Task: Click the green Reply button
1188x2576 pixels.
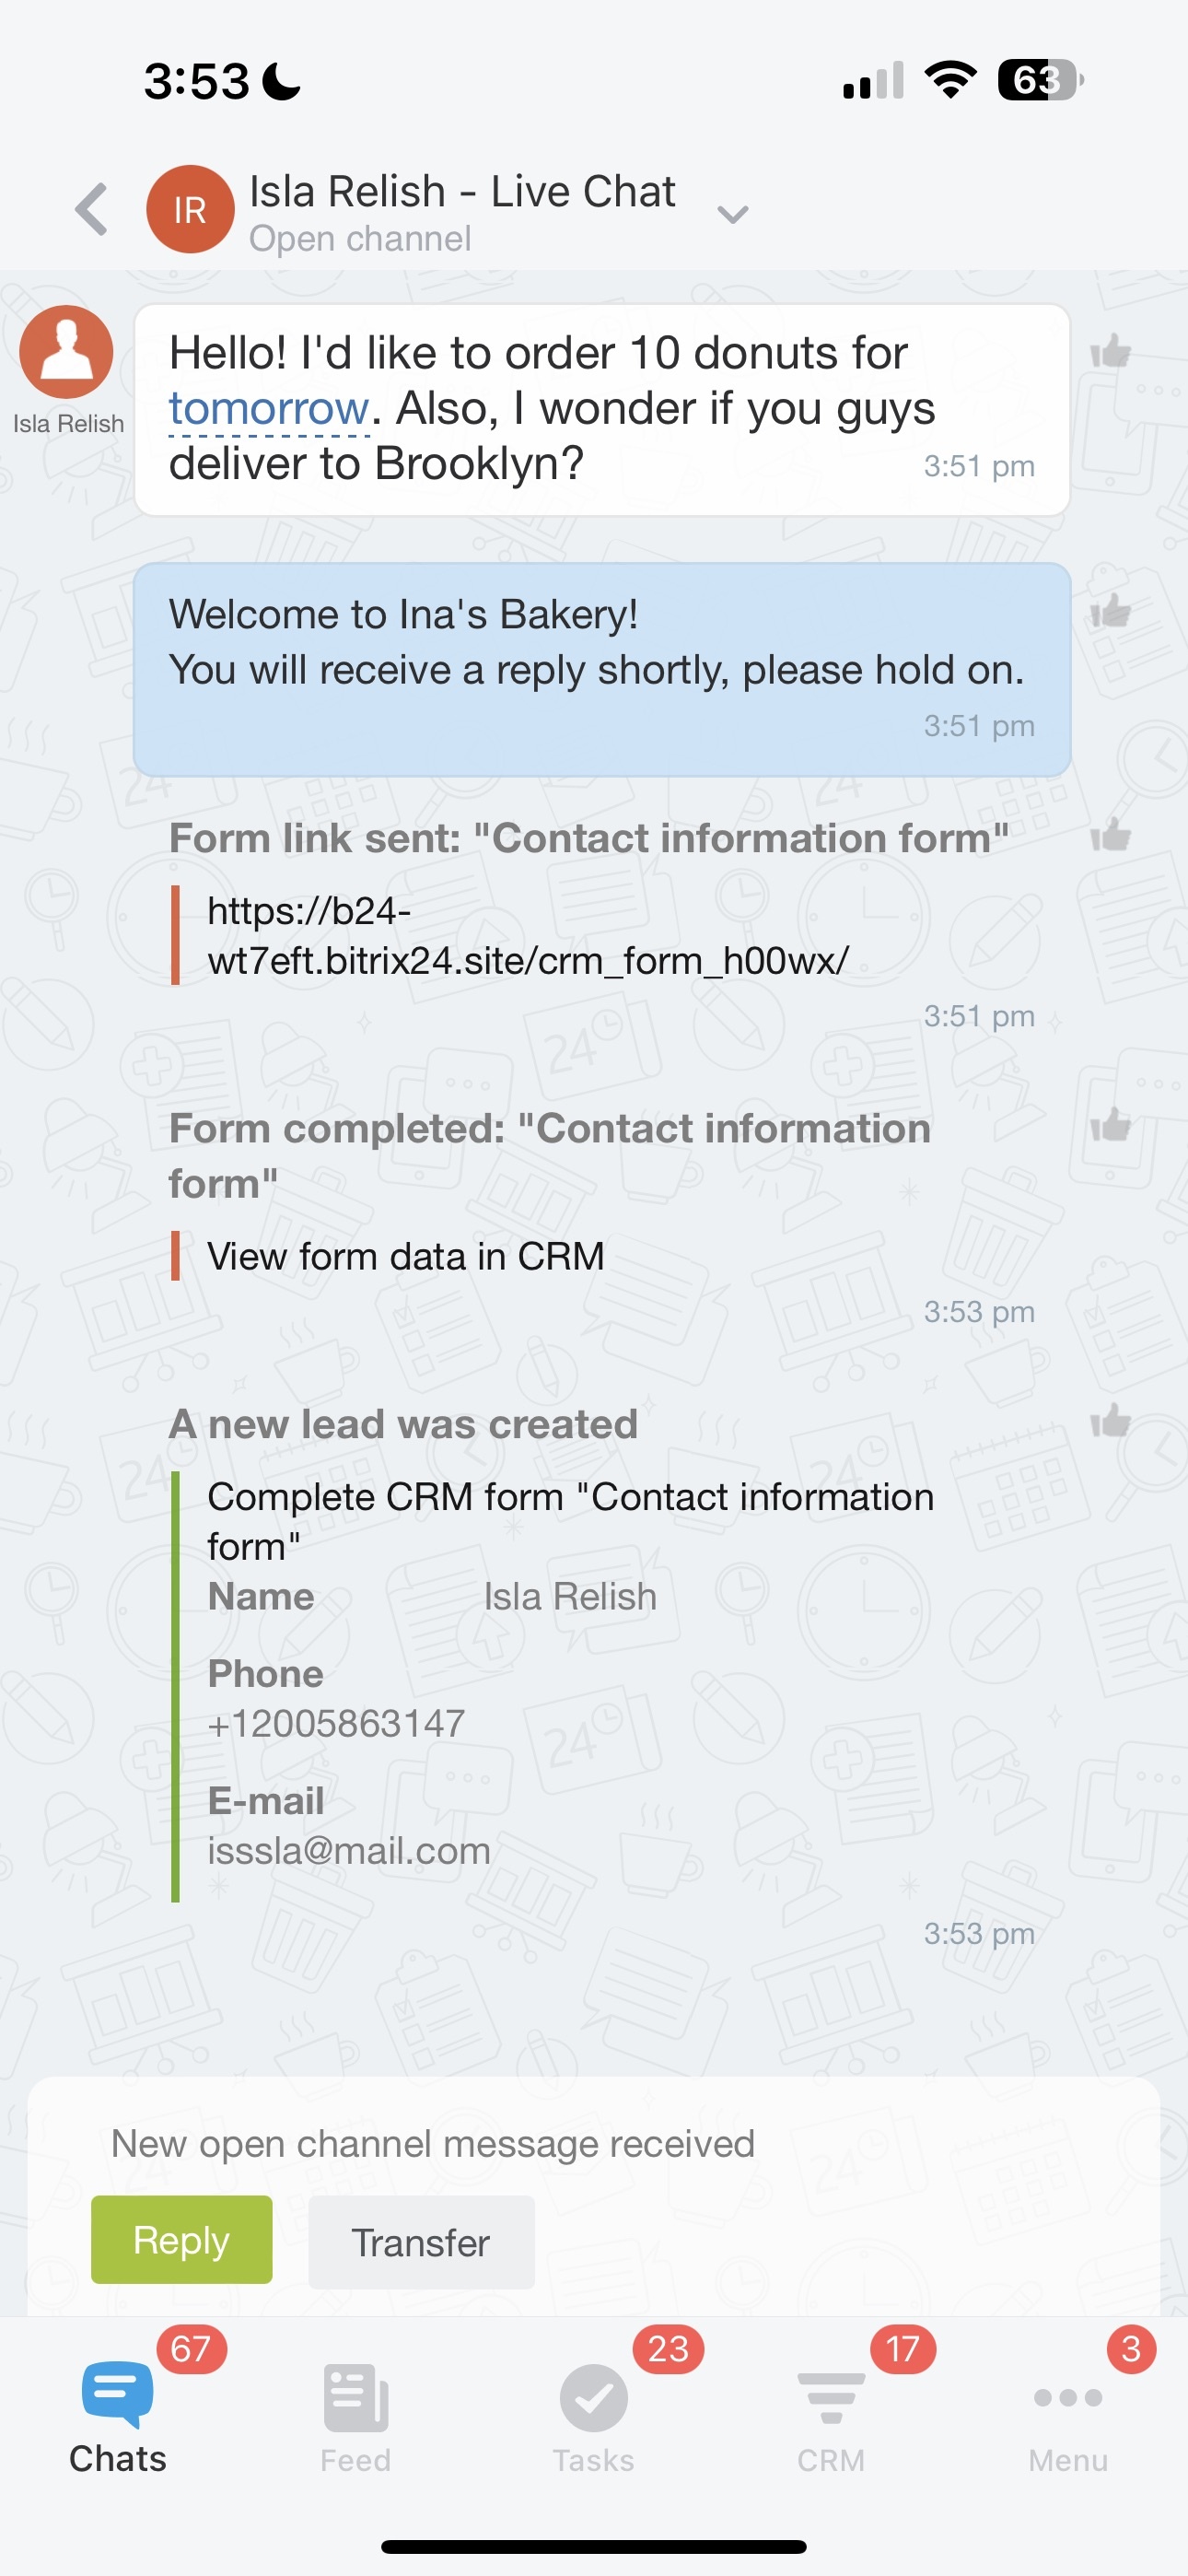Action: point(181,2240)
